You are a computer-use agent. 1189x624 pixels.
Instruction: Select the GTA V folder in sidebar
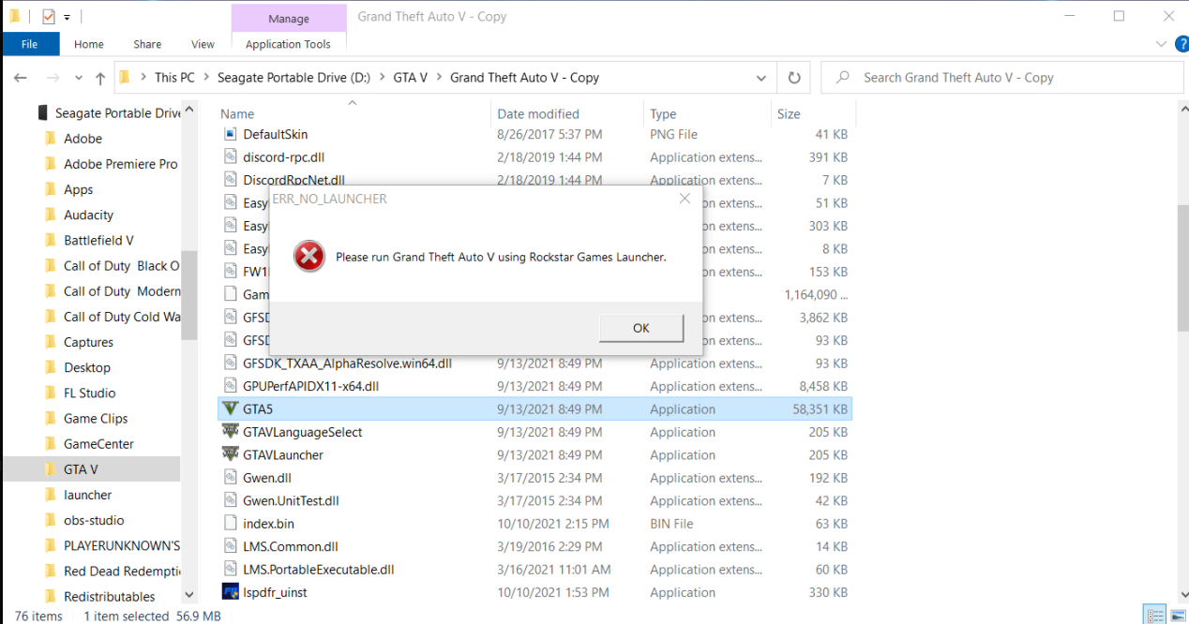pos(81,469)
